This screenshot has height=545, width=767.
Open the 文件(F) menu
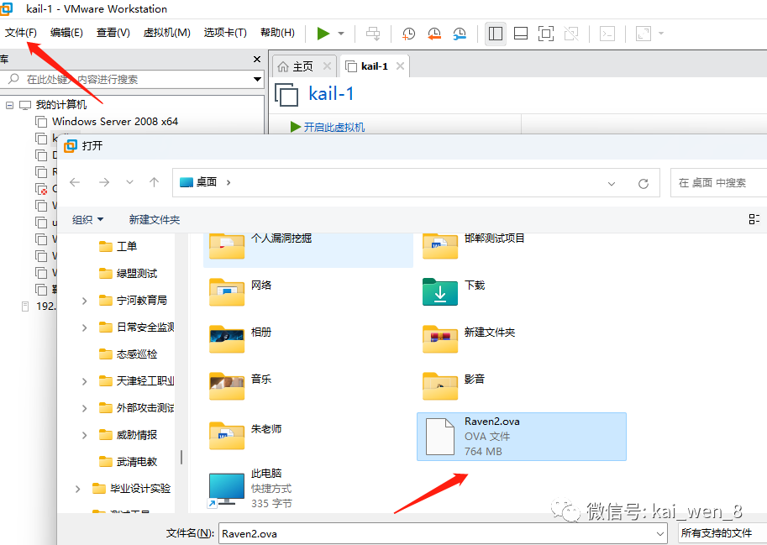click(x=20, y=33)
